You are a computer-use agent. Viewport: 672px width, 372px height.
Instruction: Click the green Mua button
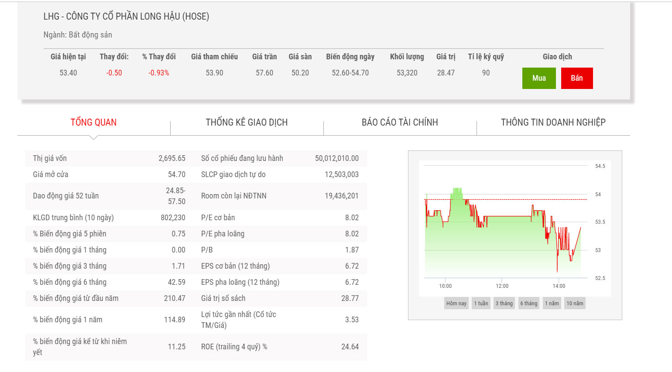coord(539,78)
